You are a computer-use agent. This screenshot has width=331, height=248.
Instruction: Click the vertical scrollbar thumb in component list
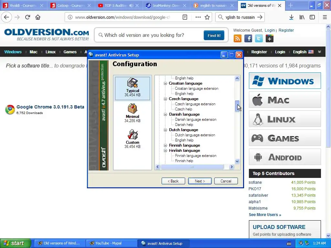[x=237, y=106]
